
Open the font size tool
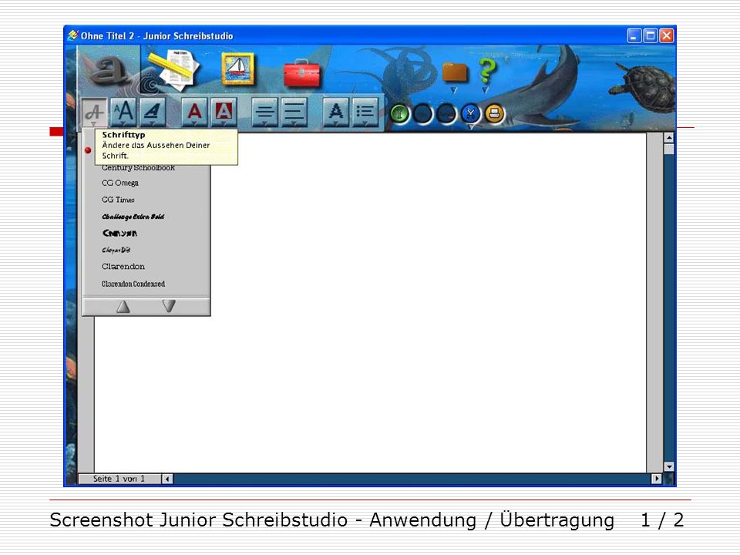(x=123, y=113)
